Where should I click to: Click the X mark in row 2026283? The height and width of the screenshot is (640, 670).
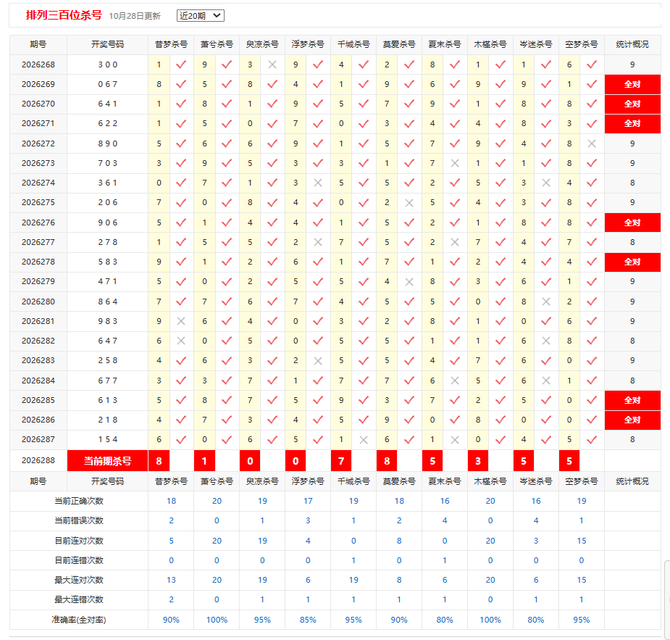coord(318,361)
